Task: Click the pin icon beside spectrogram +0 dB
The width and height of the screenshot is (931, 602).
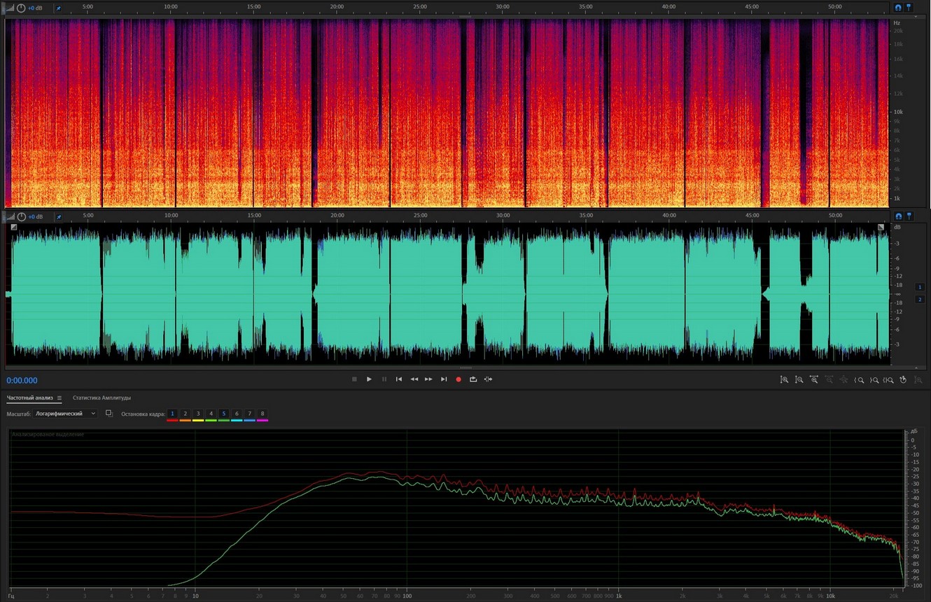Action: (58, 8)
